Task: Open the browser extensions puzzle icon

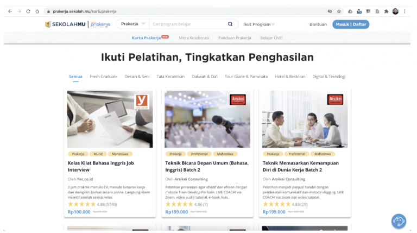Action: [x=386, y=11]
